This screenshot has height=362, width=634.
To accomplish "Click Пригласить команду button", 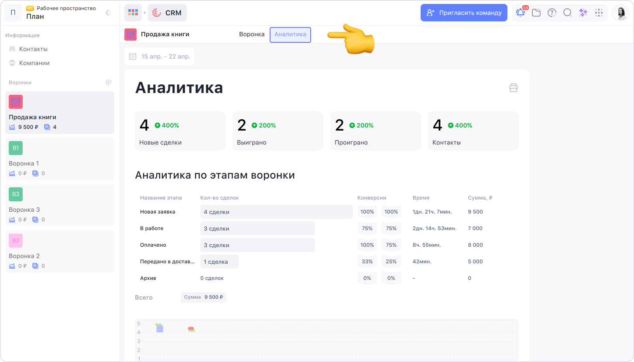I will pyautogui.click(x=464, y=13).
